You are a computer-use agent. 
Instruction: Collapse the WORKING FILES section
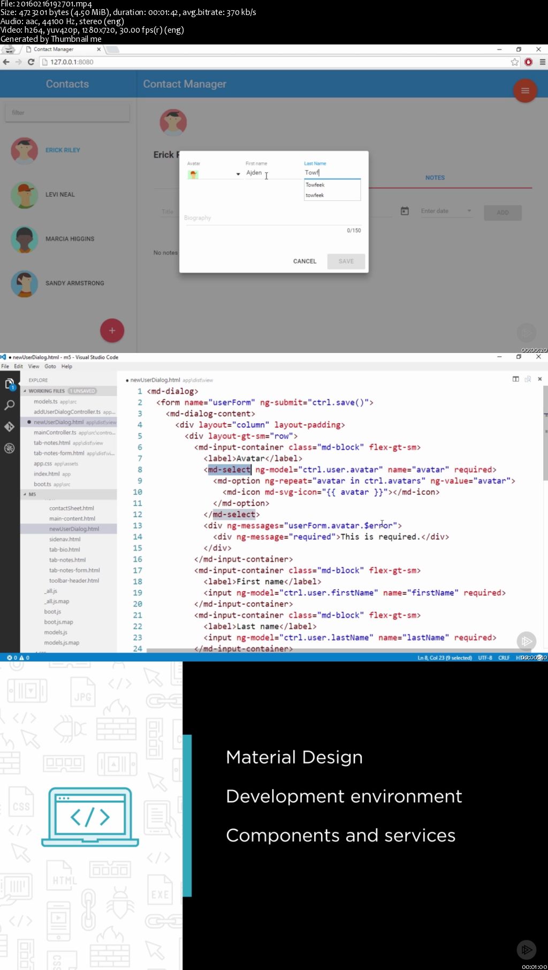point(25,391)
